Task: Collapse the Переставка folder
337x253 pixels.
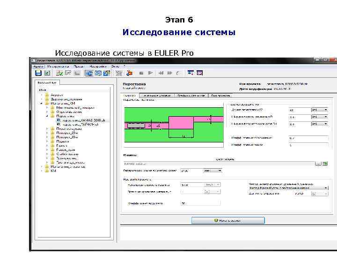Action: point(47,116)
